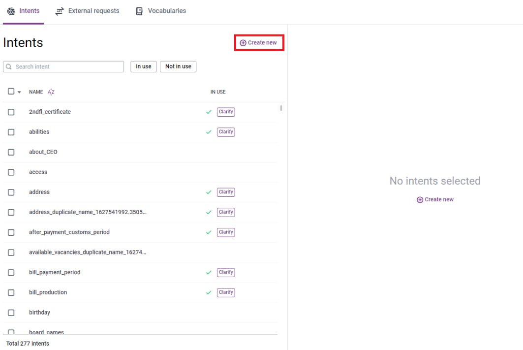Switch to the External requests tab
This screenshot has width=523, height=350.
pos(93,11)
